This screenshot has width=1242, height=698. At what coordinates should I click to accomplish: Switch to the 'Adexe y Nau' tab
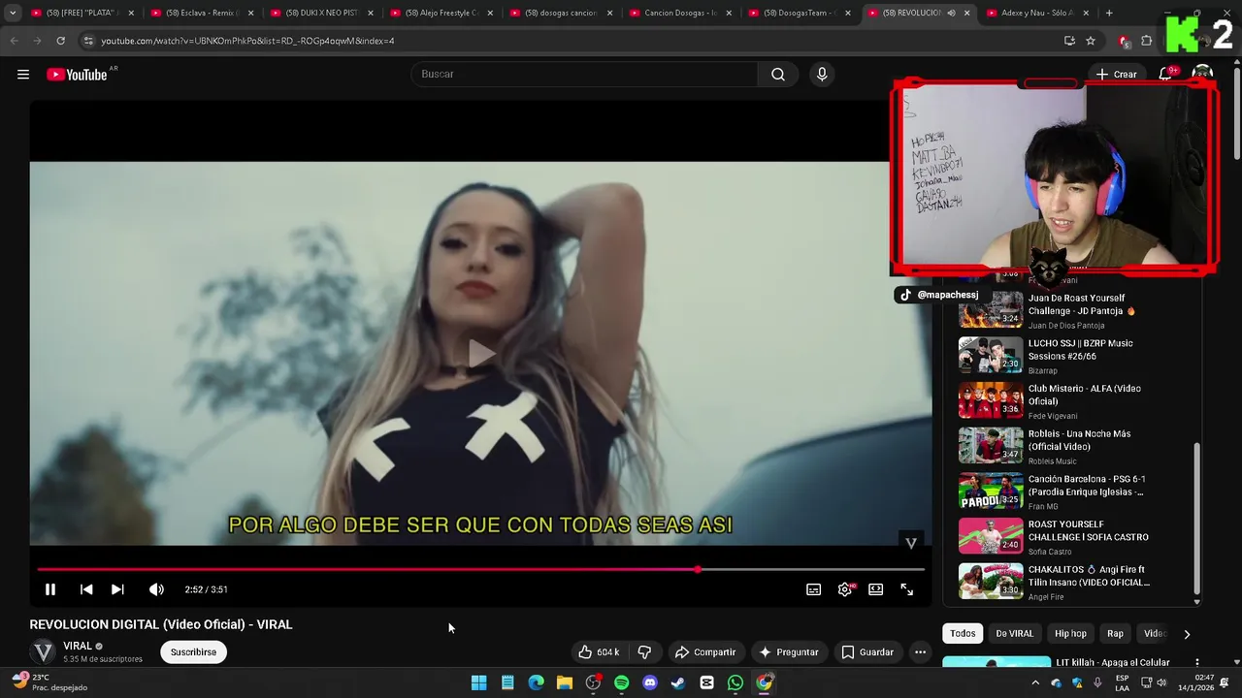[1039, 13]
